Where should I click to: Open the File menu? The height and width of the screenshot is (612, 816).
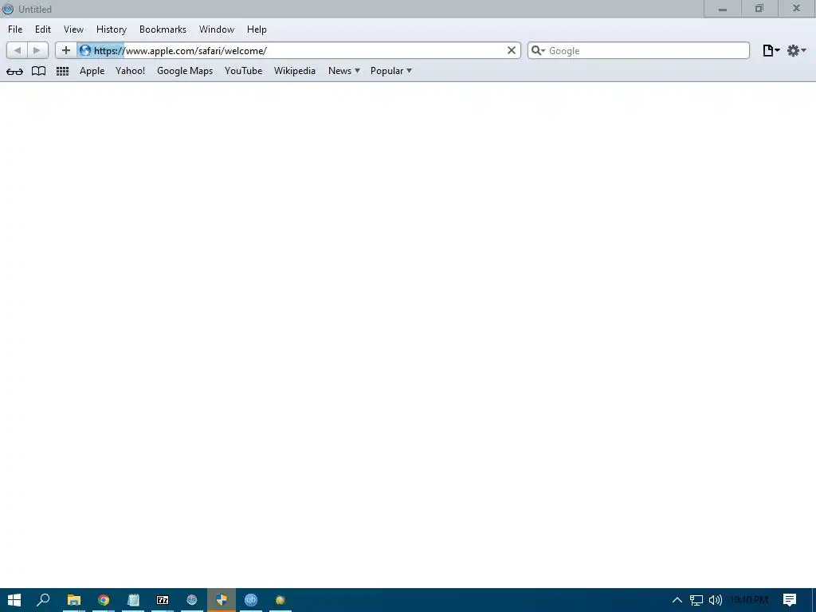coord(15,29)
